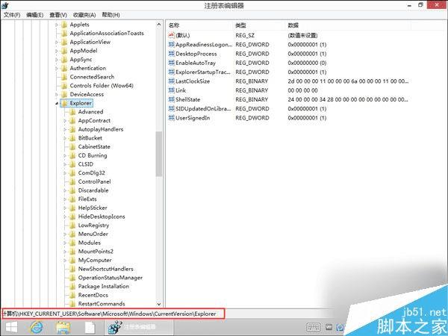Open the Windows Start button
This screenshot has width=448, height=336.
(11, 328)
